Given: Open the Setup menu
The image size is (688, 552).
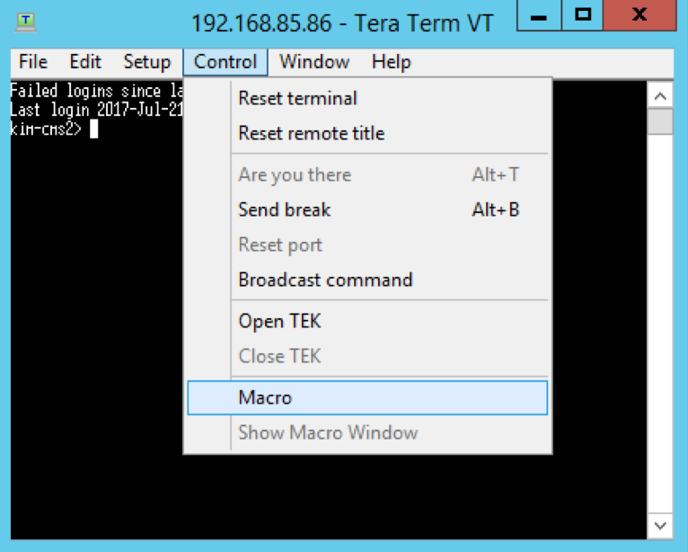Looking at the screenshot, I should [x=146, y=62].
